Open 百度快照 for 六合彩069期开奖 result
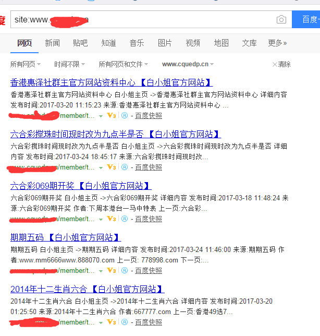 [149, 219]
